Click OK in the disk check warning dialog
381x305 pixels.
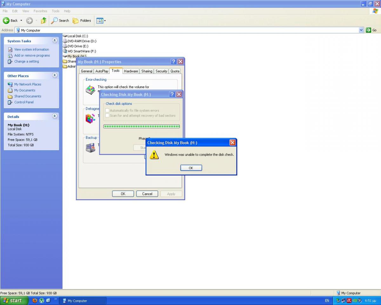click(191, 168)
